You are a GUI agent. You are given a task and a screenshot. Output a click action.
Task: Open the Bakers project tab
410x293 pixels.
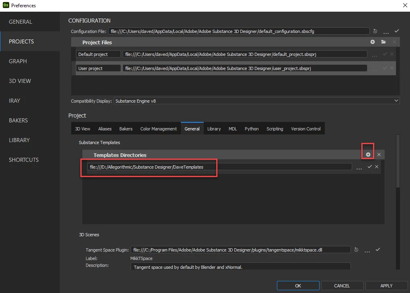click(126, 128)
